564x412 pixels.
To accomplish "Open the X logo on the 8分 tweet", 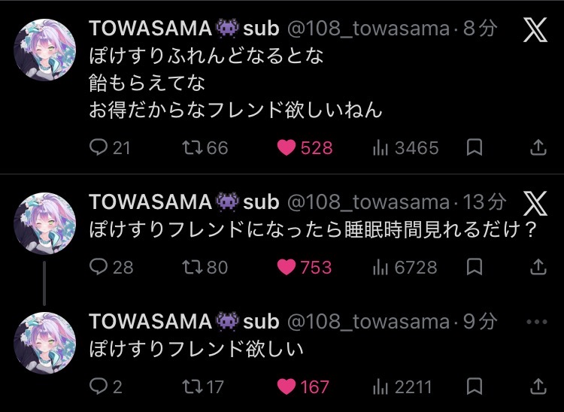I will [x=535, y=30].
